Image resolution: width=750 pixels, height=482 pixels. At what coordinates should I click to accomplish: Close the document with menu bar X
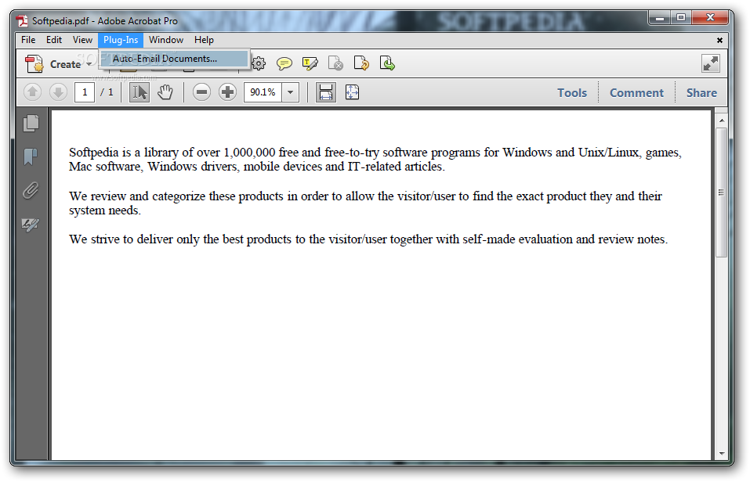719,41
